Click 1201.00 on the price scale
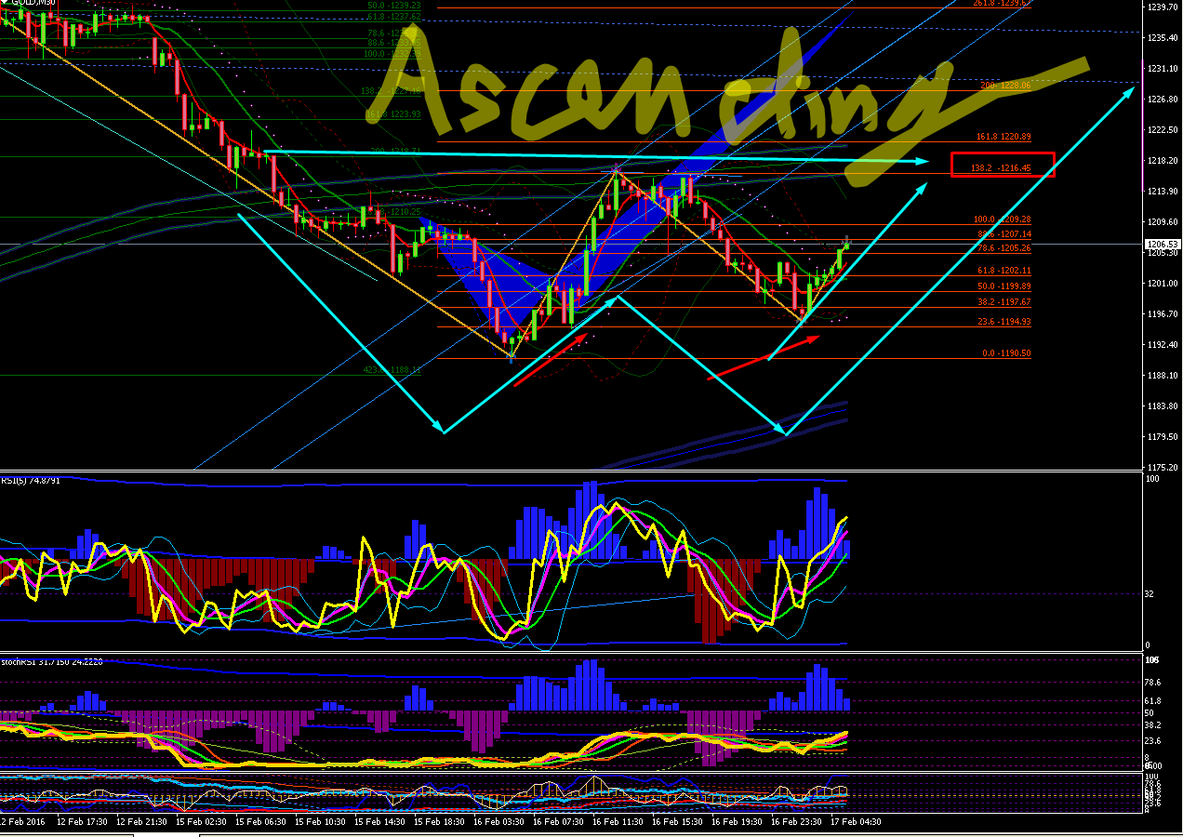Viewport: 1183px width, 837px height. pos(1162,284)
